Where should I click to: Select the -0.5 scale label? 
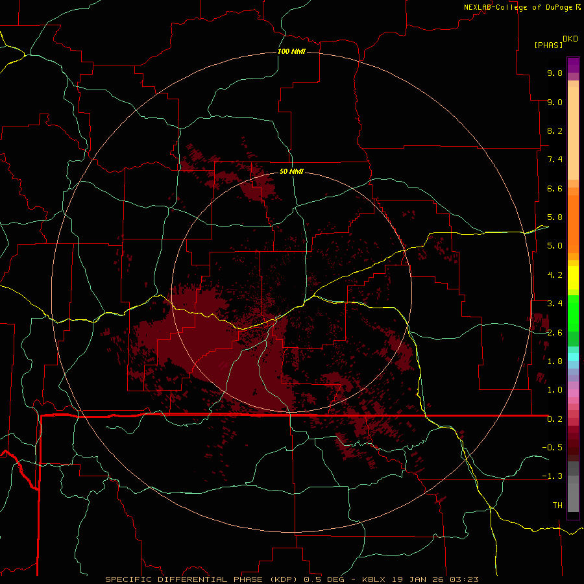tap(552, 448)
